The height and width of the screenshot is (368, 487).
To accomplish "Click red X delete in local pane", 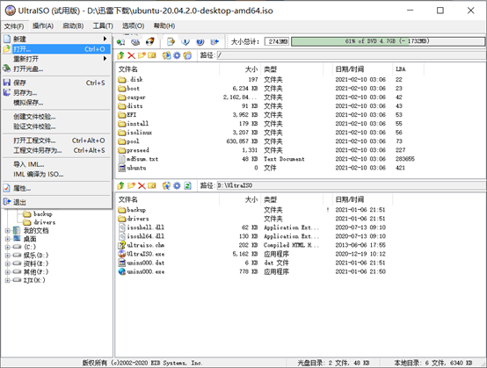I will [x=142, y=185].
